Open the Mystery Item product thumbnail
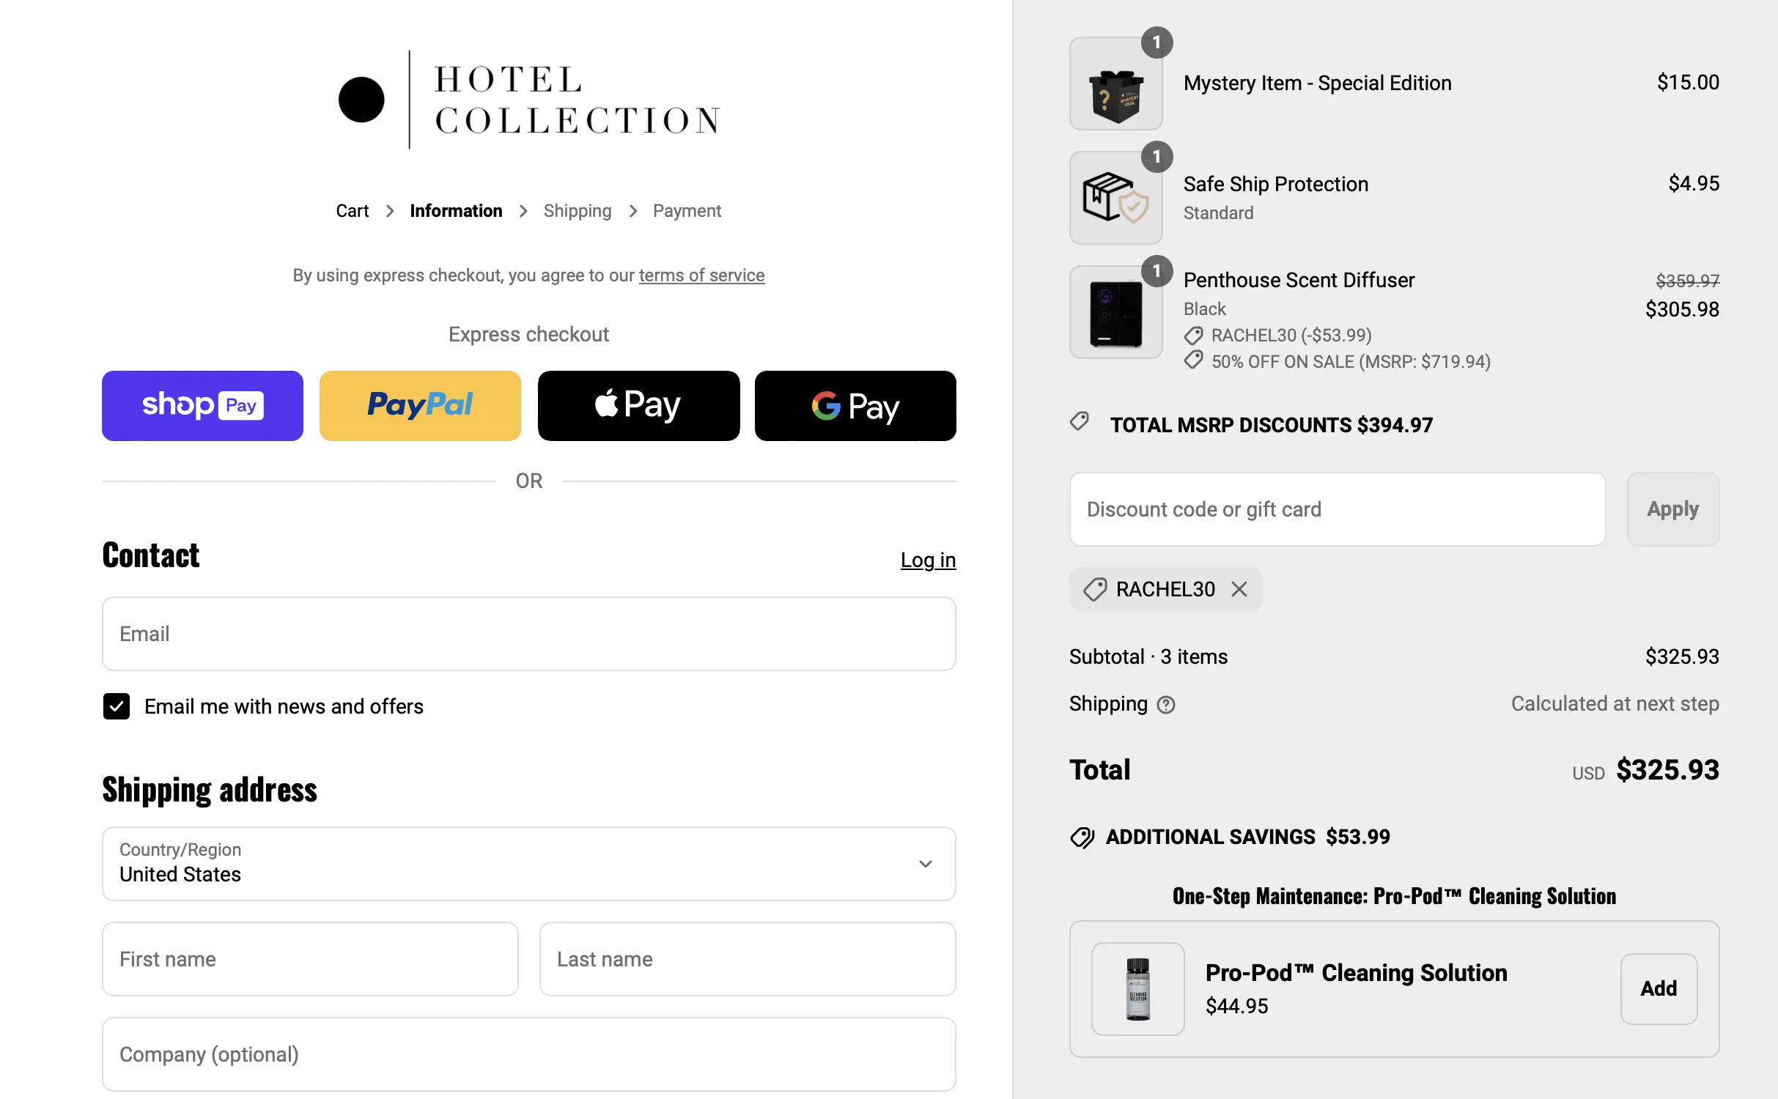The width and height of the screenshot is (1778, 1099). click(1115, 84)
